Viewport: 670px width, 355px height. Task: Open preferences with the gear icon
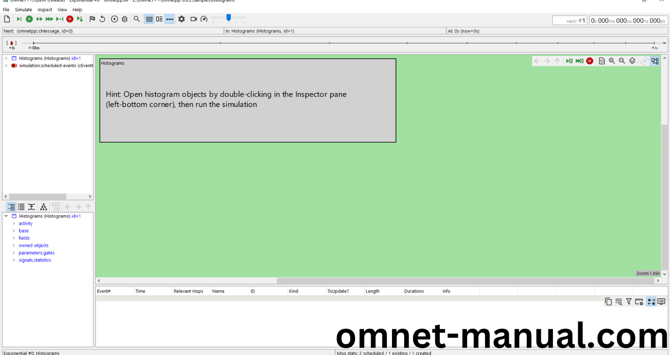click(182, 19)
